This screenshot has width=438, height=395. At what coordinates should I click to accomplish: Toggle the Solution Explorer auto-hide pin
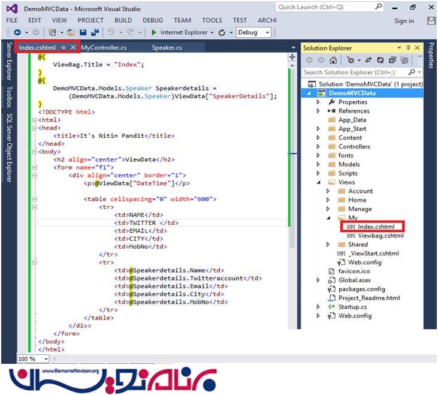click(x=408, y=48)
